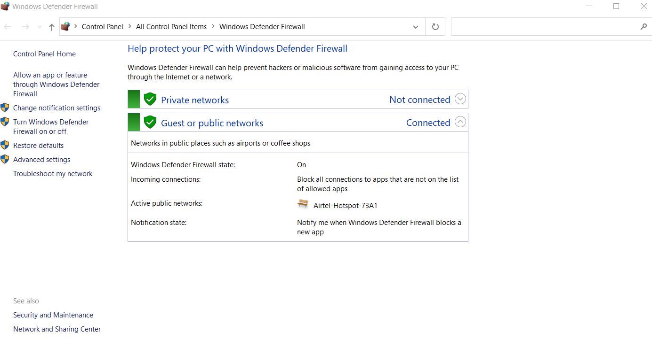The width and height of the screenshot is (652, 340).
Task: Click the Forward navigation arrow
Action: click(25, 27)
